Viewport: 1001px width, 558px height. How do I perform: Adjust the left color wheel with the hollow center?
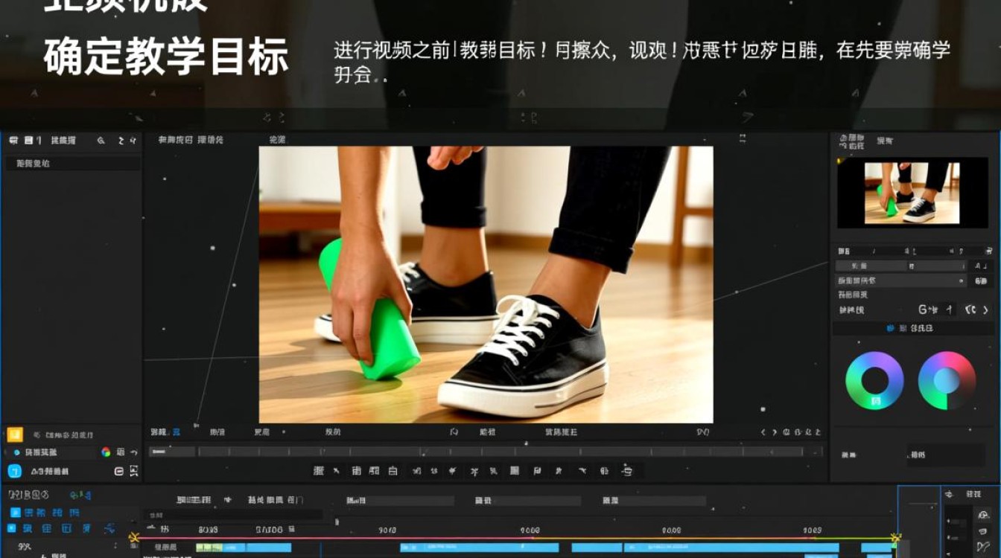874,380
